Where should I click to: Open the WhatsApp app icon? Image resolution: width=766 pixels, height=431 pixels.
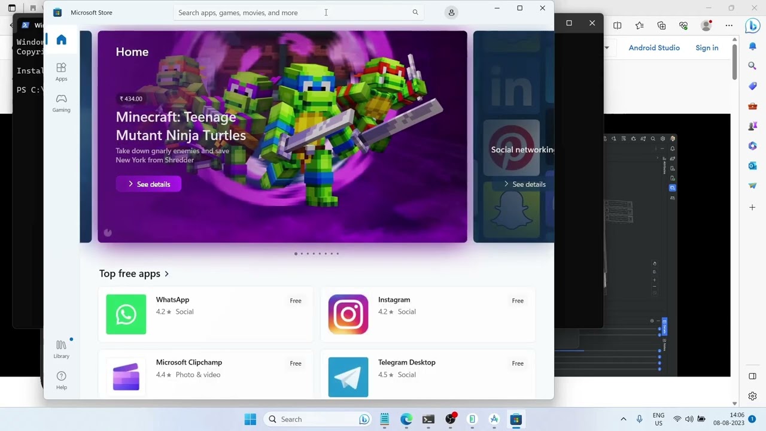click(126, 314)
